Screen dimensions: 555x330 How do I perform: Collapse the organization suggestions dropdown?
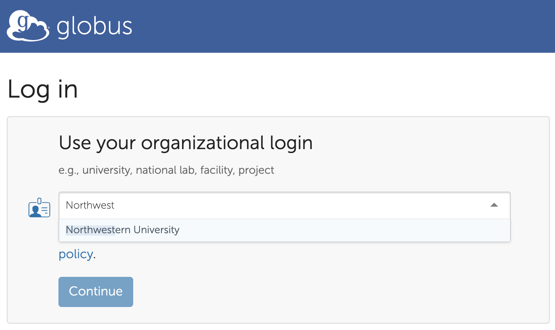pyautogui.click(x=494, y=205)
